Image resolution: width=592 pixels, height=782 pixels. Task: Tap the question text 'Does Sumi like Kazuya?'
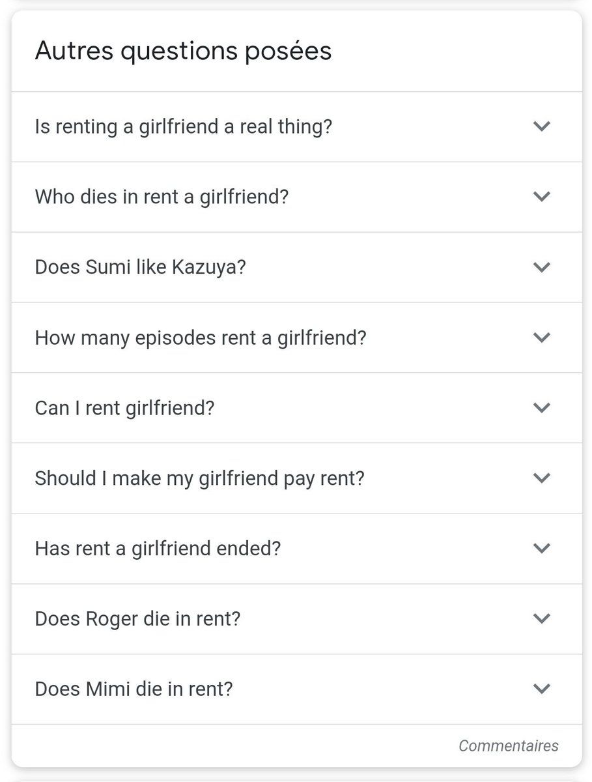click(140, 267)
